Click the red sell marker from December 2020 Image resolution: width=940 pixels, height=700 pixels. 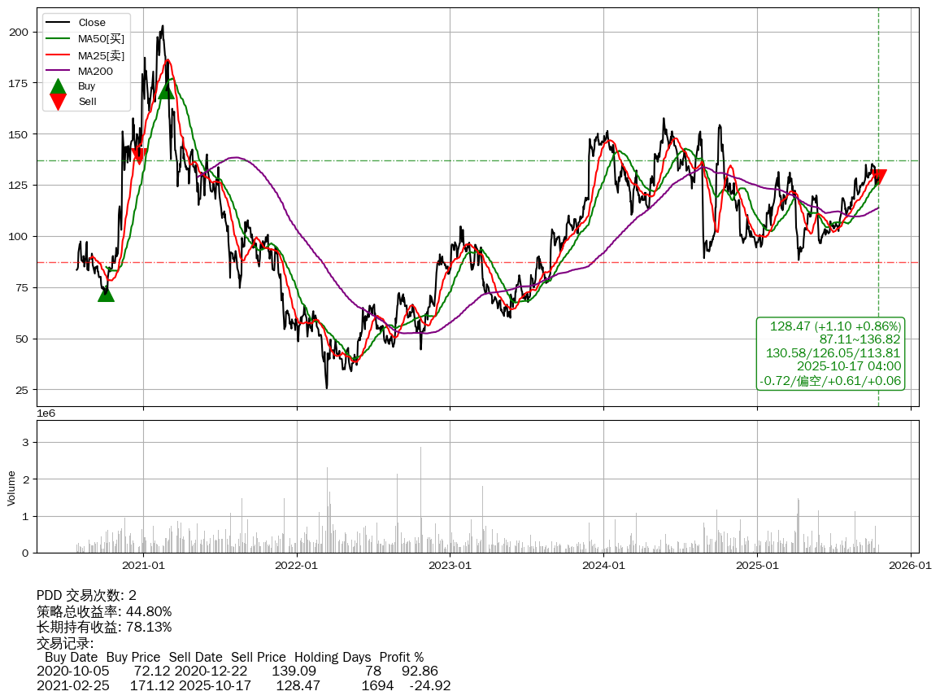click(x=138, y=155)
